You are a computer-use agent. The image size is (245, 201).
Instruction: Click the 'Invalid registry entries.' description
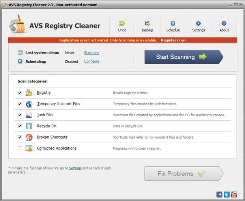[131, 93]
